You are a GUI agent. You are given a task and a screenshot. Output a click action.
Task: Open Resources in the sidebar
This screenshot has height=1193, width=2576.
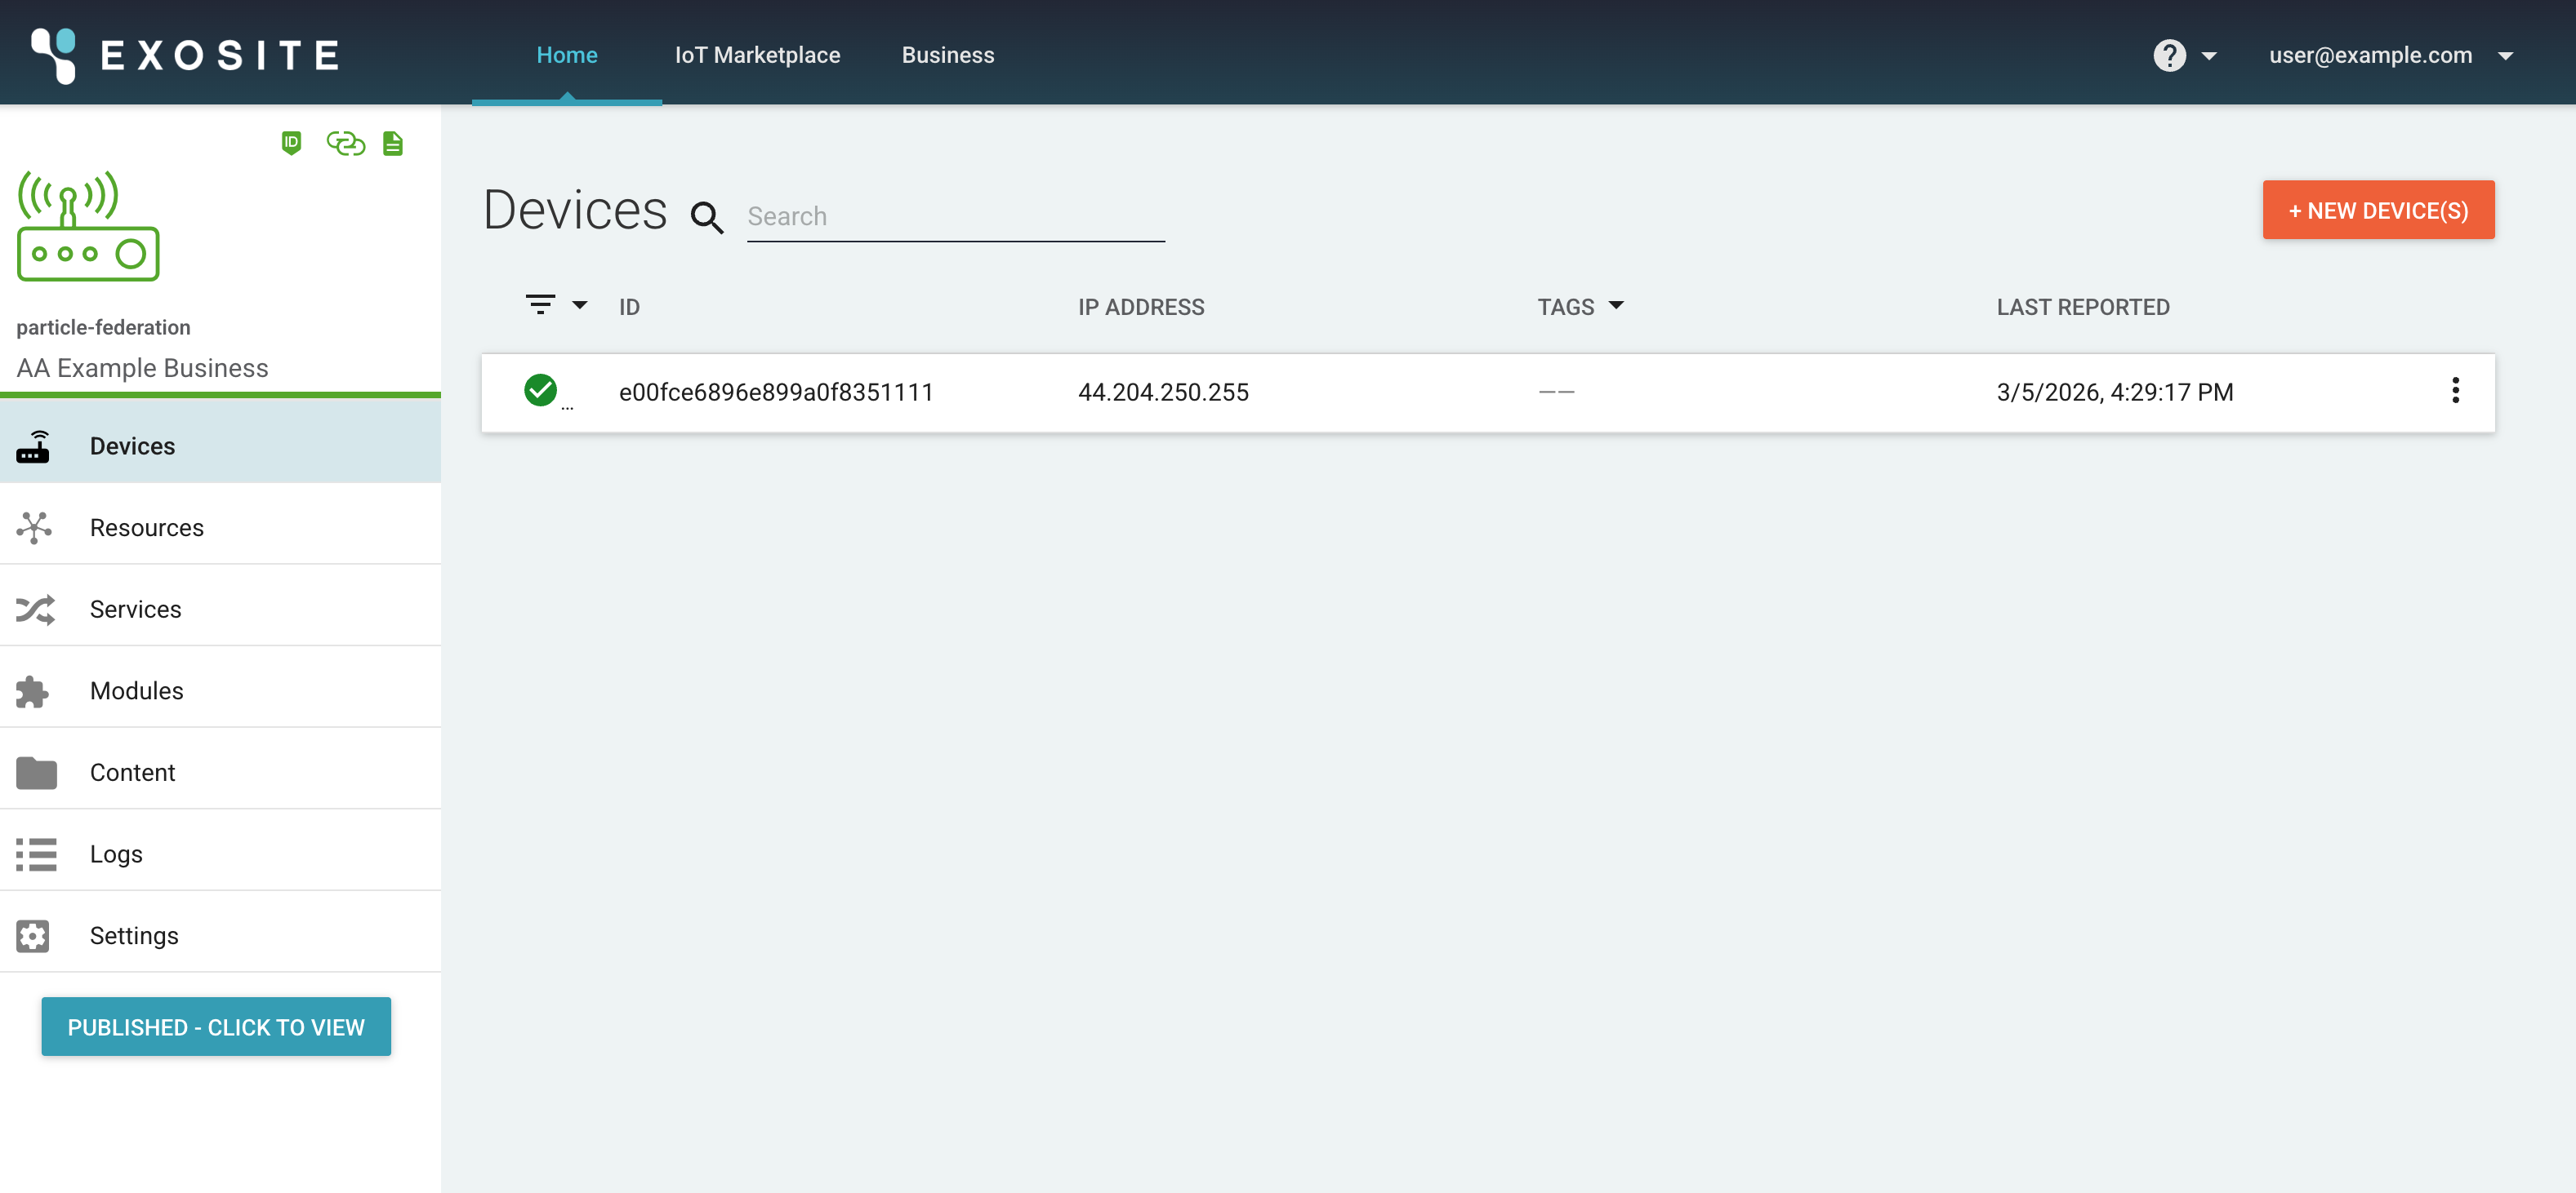coord(146,526)
